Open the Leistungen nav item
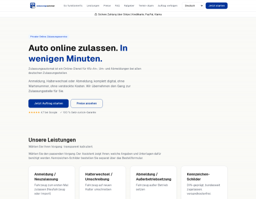This screenshot has height=199, width=256. pos(93,6)
